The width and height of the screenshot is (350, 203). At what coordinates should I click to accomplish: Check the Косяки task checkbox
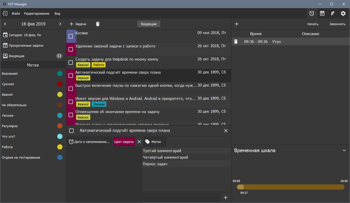[71, 36]
